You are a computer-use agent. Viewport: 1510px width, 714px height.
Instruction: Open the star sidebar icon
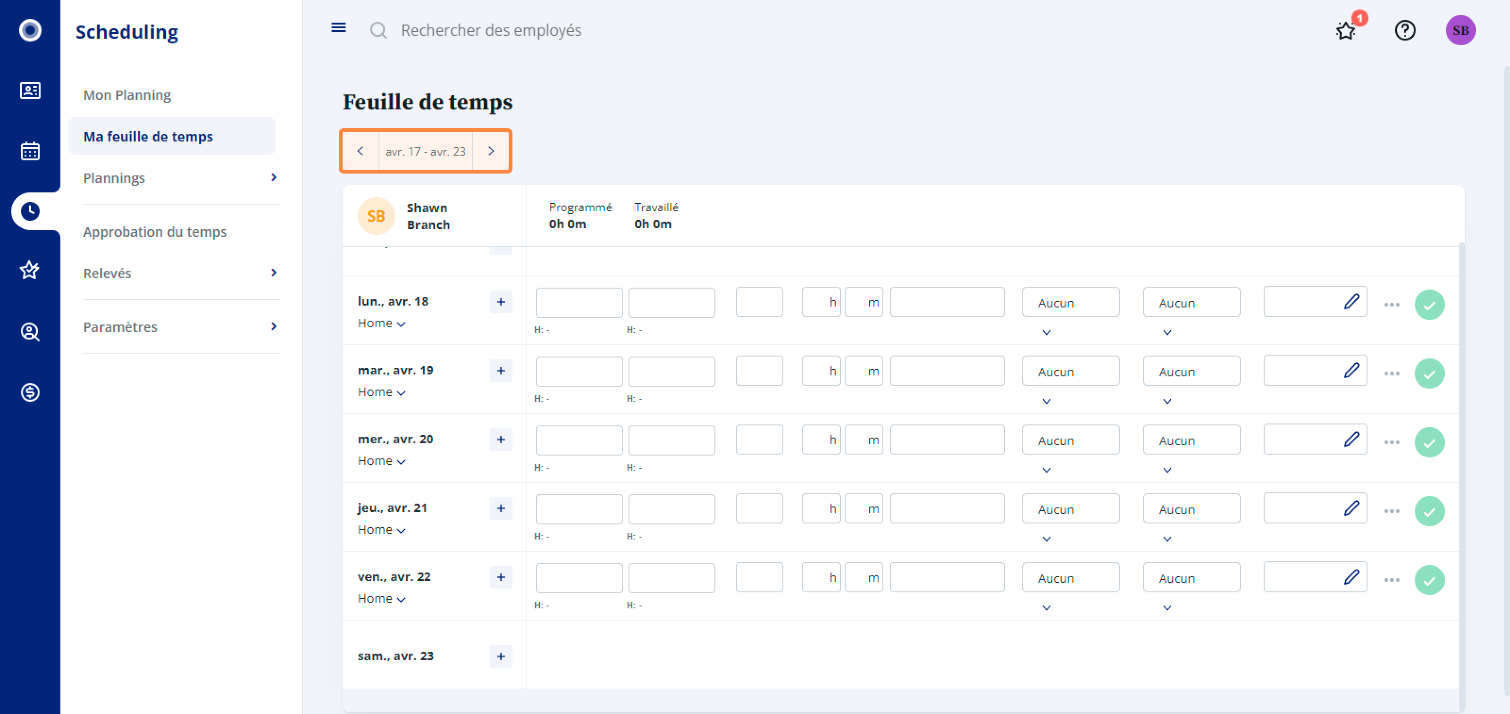(x=30, y=271)
